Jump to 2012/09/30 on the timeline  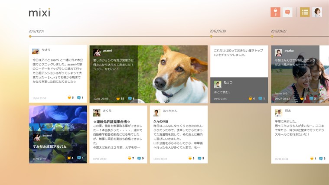[x=211, y=36]
